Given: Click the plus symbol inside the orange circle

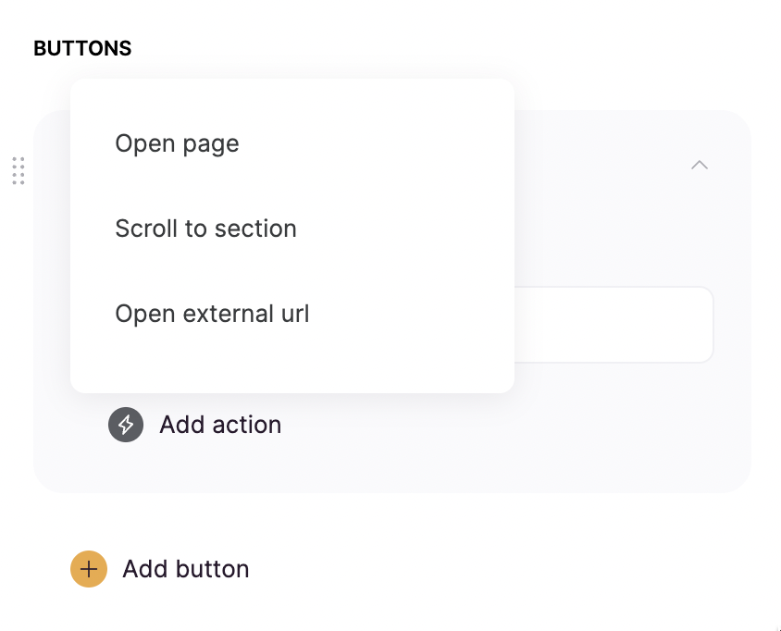Looking at the screenshot, I should coord(89,569).
